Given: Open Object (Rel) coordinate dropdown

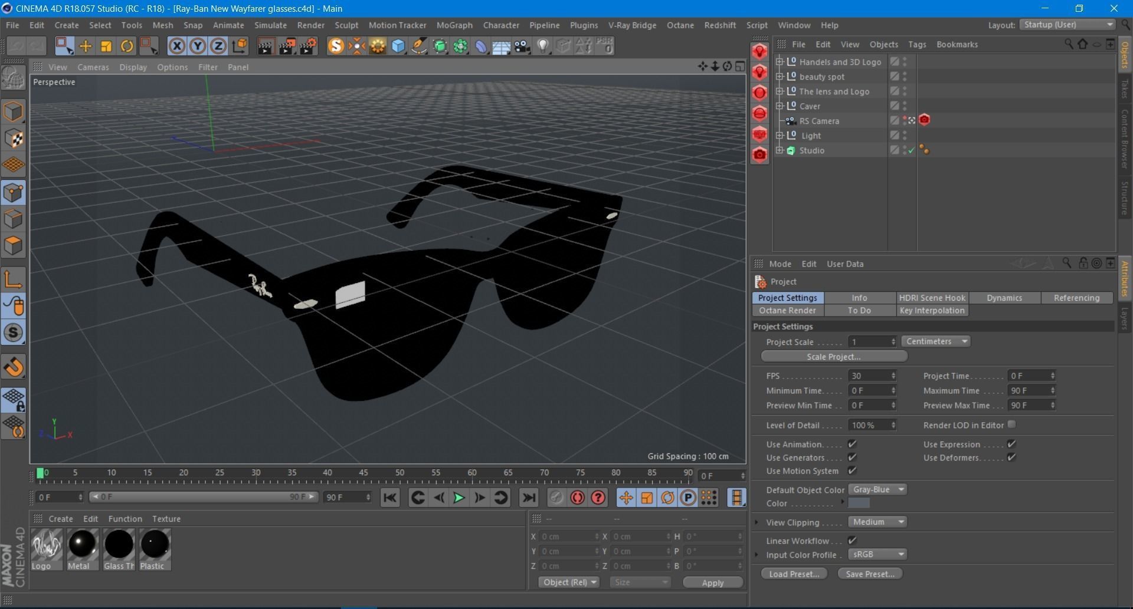Looking at the screenshot, I should pos(569,582).
